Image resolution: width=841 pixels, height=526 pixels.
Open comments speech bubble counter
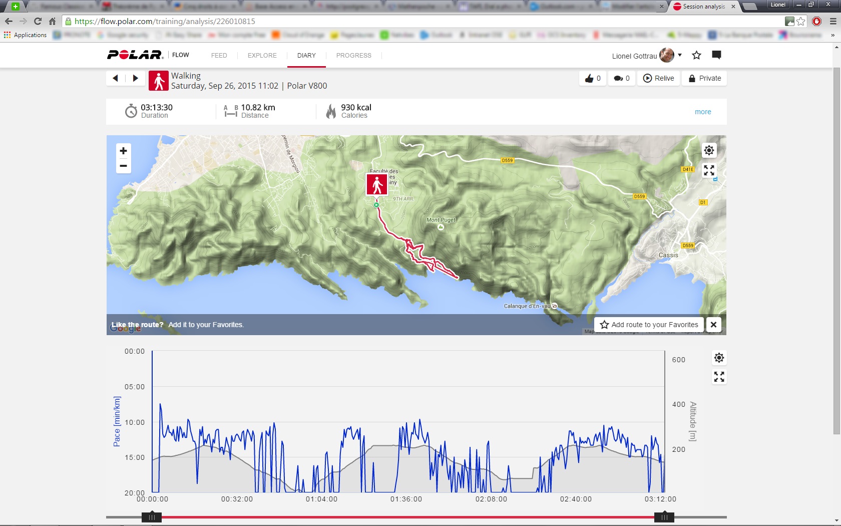(622, 78)
